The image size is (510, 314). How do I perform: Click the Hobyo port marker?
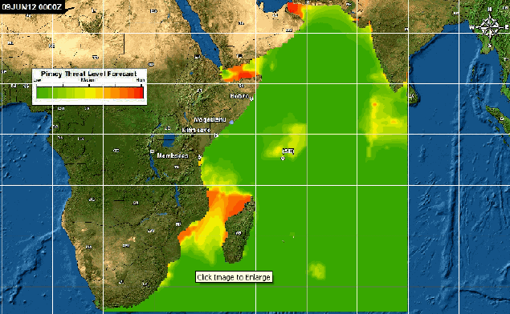point(251,99)
